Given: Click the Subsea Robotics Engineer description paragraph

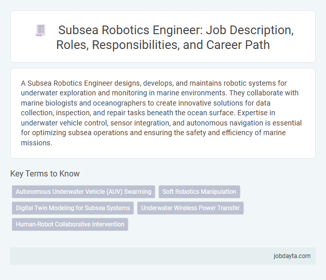Looking at the screenshot, I should [x=161, y=113].
